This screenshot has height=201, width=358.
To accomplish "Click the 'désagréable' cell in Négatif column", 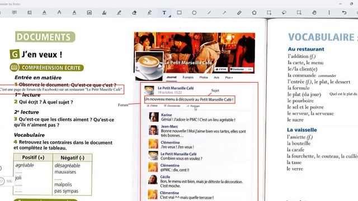I will (67, 165).
